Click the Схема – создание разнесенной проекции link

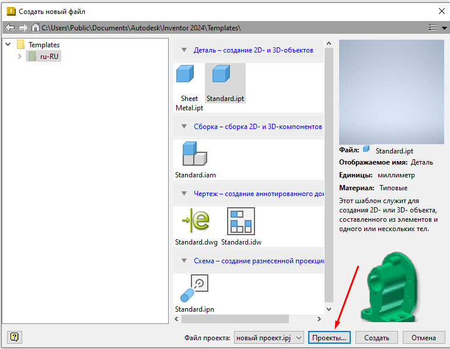coord(259,261)
